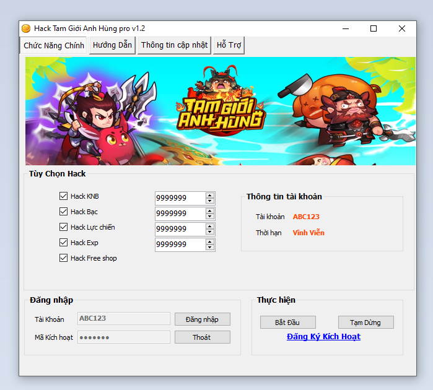Click the Bắt Đầu button
This screenshot has width=433, height=390.
(287, 323)
